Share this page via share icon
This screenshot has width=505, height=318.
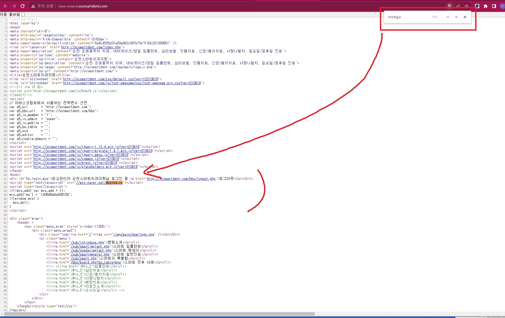click(x=458, y=6)
